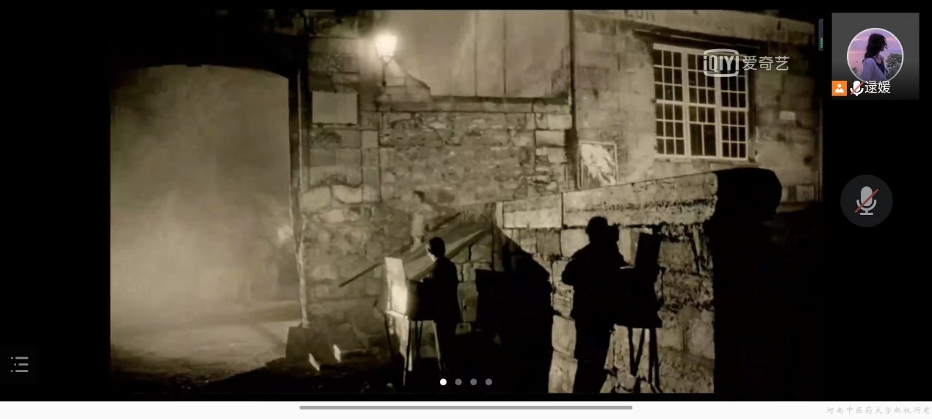Tap the bottom home indicator bar

466,407
